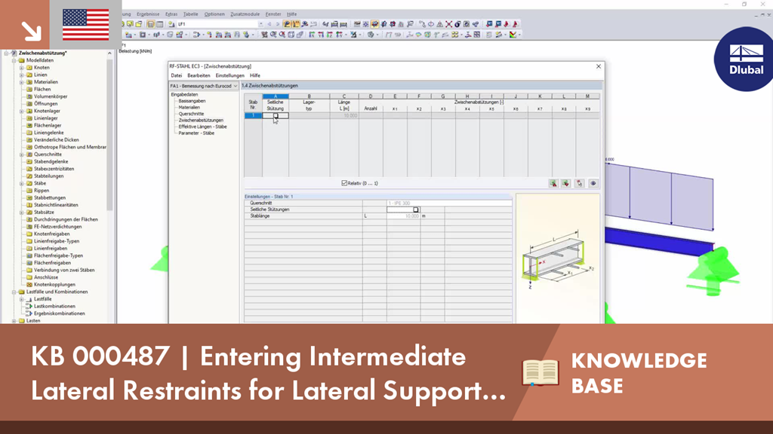Click the second Excel import icon below table
The height and width of the screenshot is (434, 773).
[x=566, y=183]
